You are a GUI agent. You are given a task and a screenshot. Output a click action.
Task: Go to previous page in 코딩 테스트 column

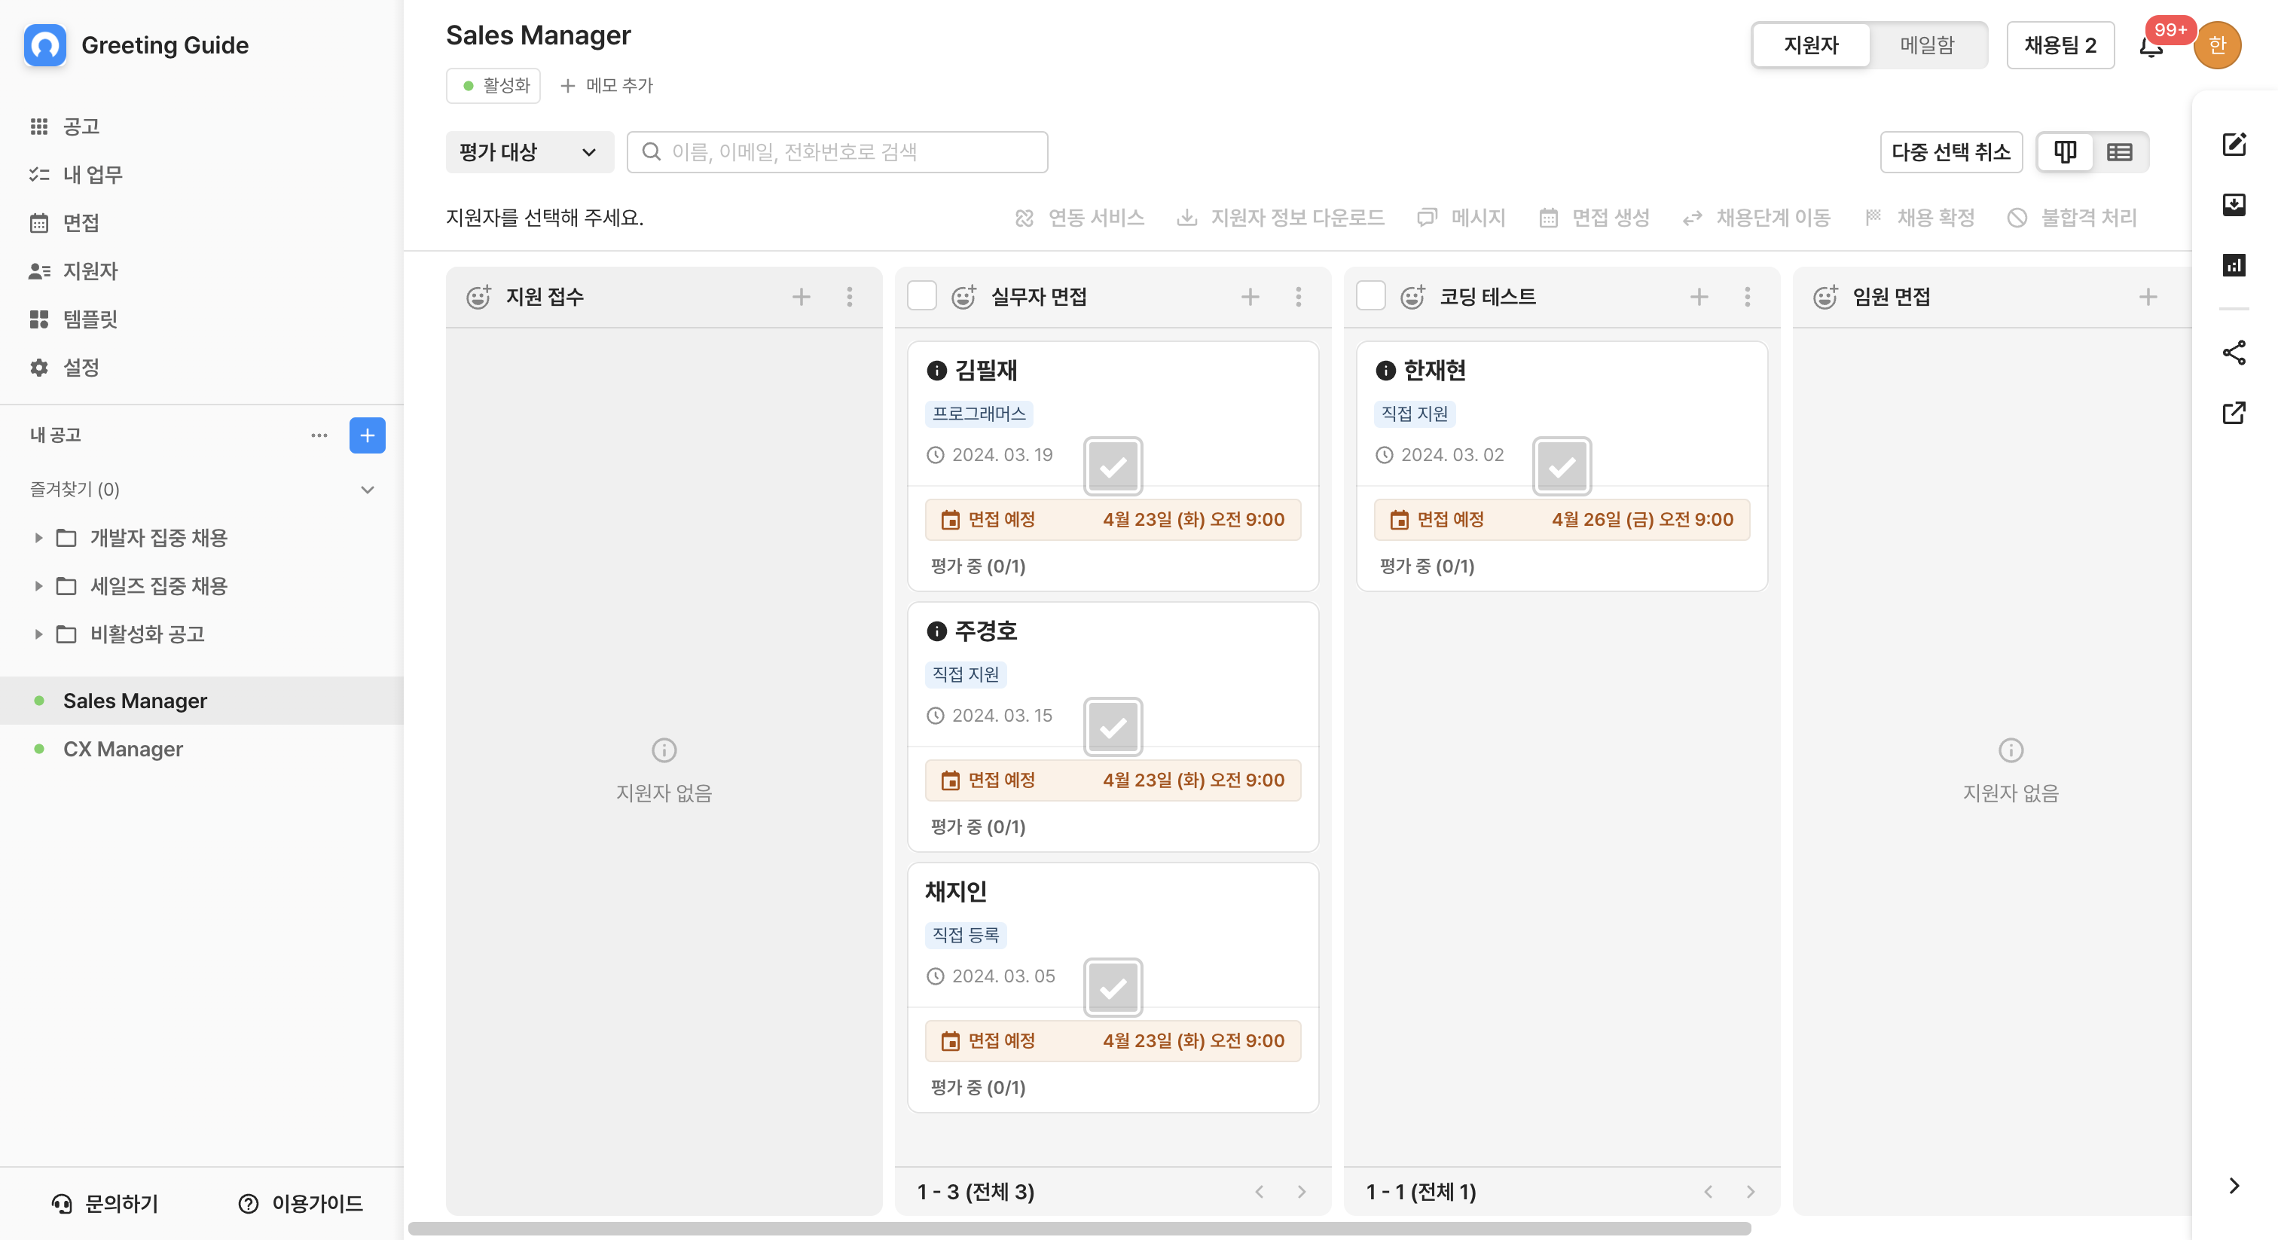click(x=1708, y=1193)
